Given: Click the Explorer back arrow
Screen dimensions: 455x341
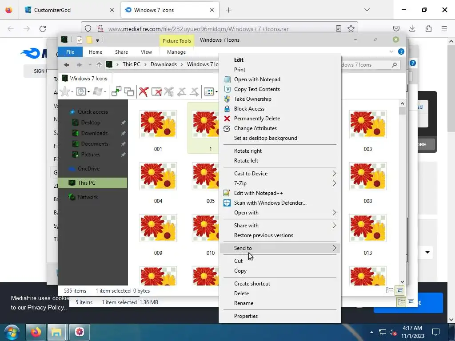Looking at the screenshot, I should (67, 65).
